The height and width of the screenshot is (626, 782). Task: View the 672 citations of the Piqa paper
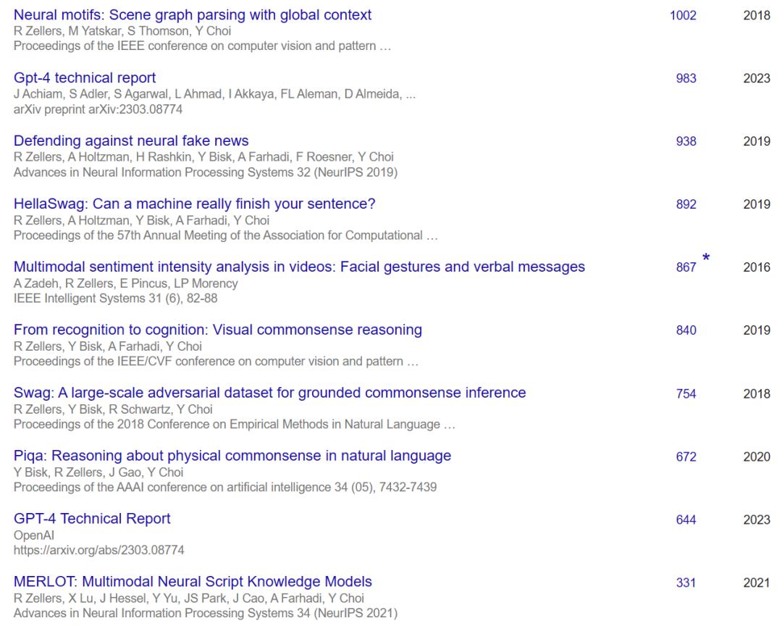click(x=686, y=456)
